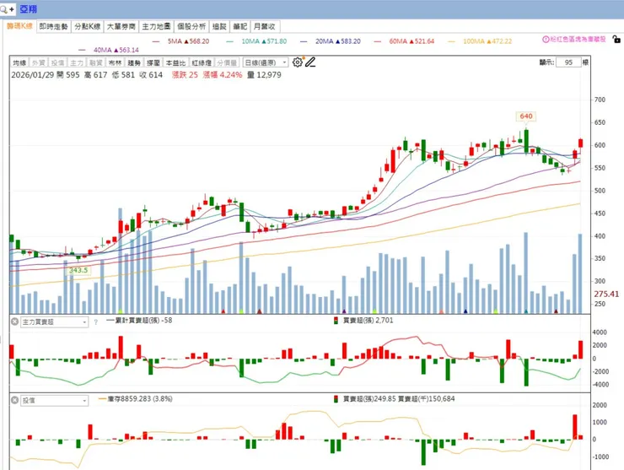624x470 pixels.
Task: Toggle the 紅綠燈 overlay button
Action: tap(202, 63)
